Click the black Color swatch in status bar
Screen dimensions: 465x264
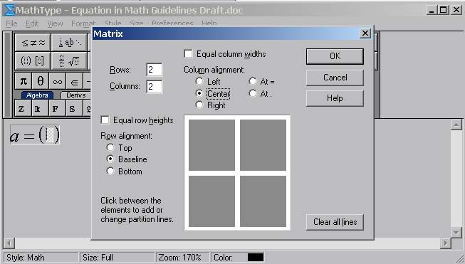pos(256,257)
